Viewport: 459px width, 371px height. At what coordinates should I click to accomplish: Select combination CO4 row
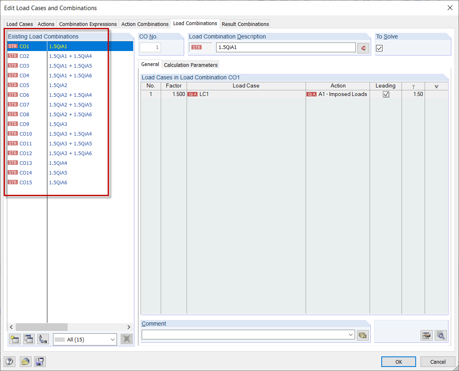click(70, 76)
